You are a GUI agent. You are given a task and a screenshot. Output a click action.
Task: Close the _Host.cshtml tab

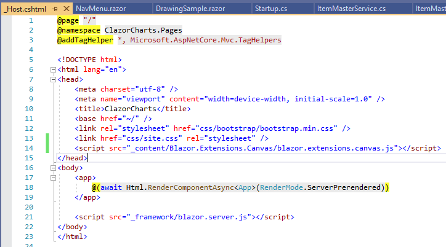coord(67,9)
